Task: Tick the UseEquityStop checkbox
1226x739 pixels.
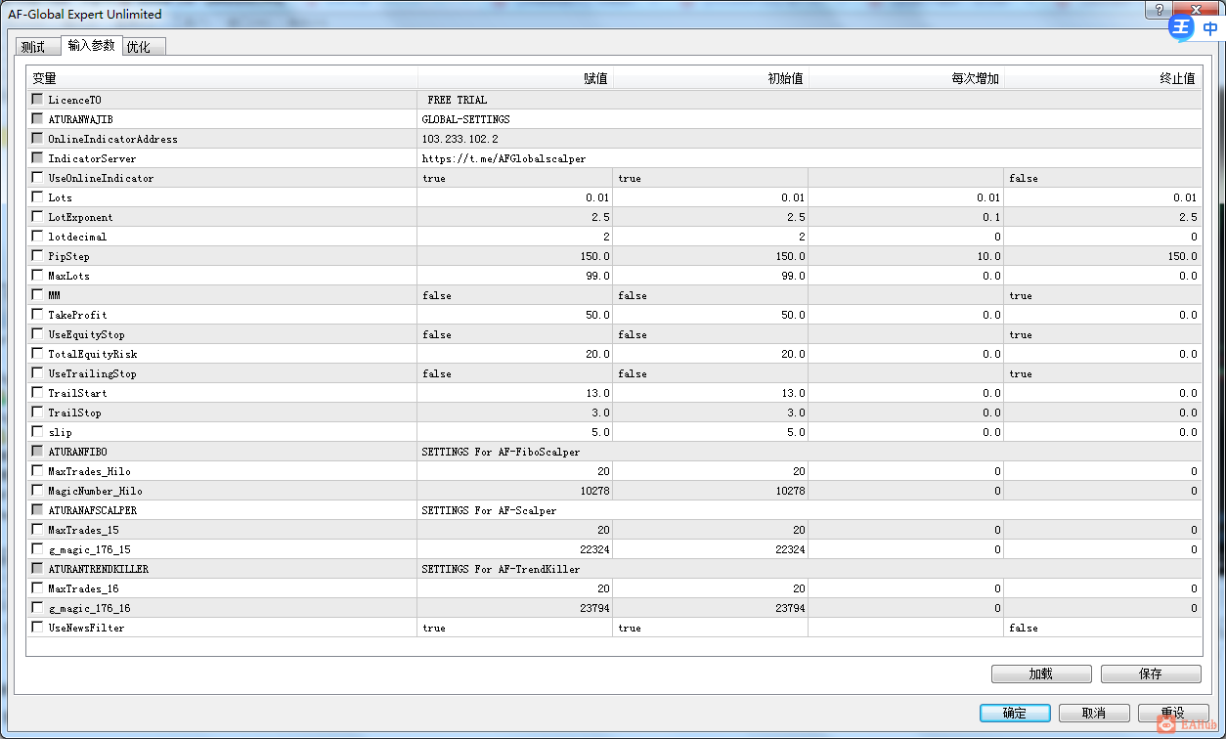Action: tap(37, 334)
